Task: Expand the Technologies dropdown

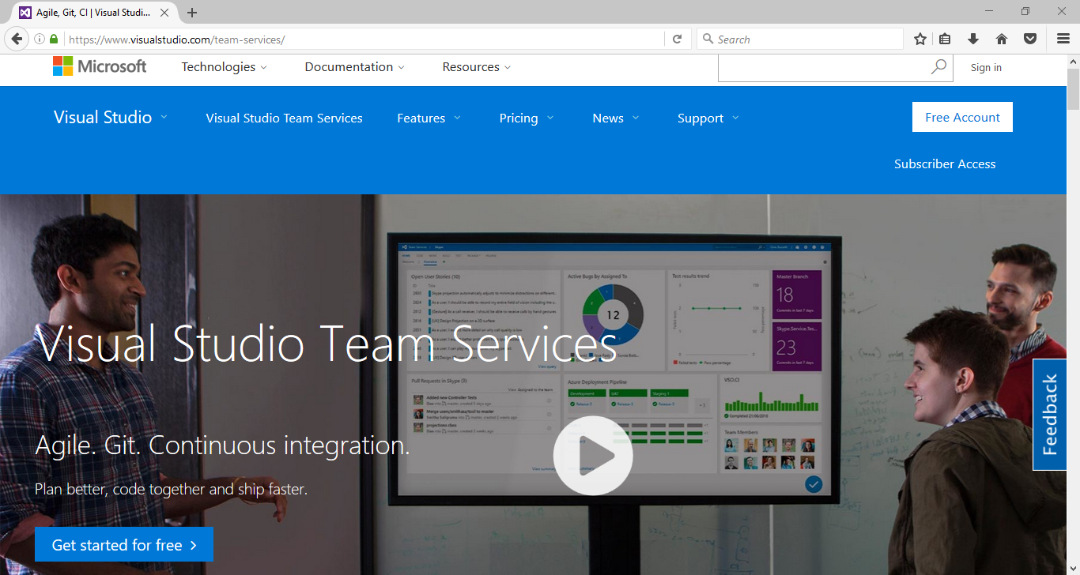Action: coord(225,67)
